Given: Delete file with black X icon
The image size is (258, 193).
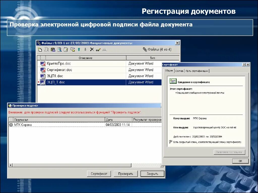Looking at the screenshot, I should point(92,50).
